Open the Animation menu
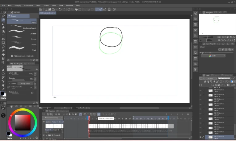This screenshot has height=141, width=236. [x=28, y=5]
